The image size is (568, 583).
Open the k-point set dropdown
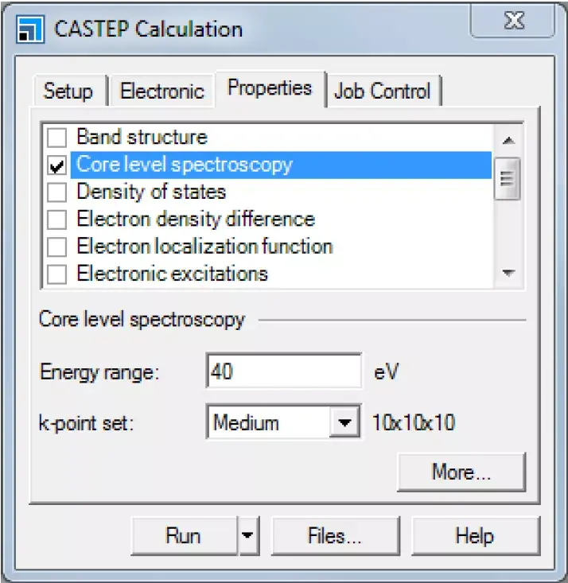344,422
